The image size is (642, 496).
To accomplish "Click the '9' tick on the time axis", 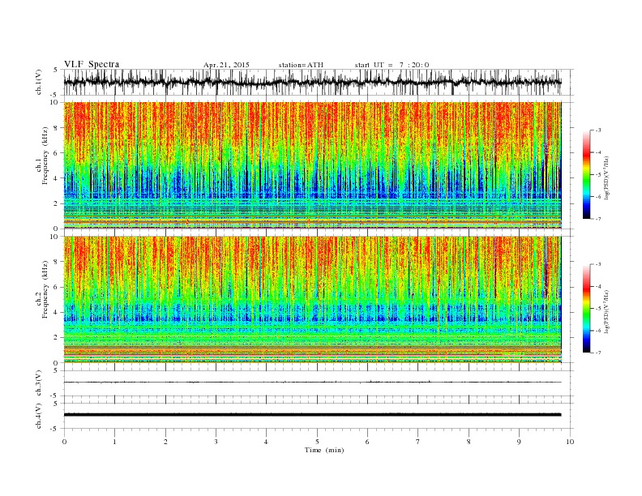I will 519,442.
